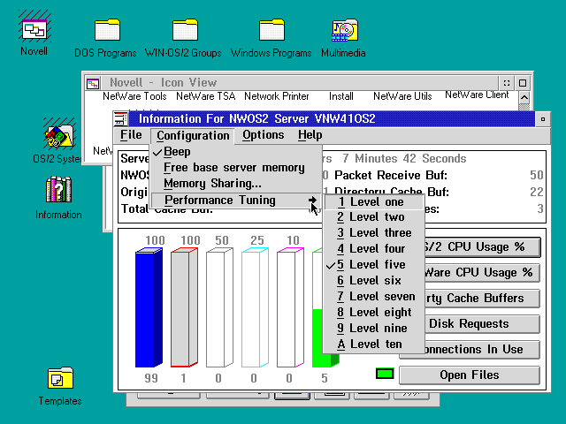
Task: Open the File menu
Action: tap(131, 135)
